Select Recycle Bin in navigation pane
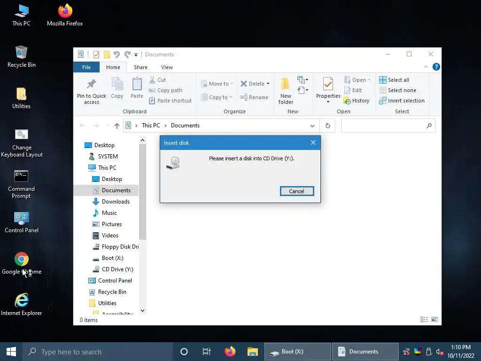 pos(112,292)
